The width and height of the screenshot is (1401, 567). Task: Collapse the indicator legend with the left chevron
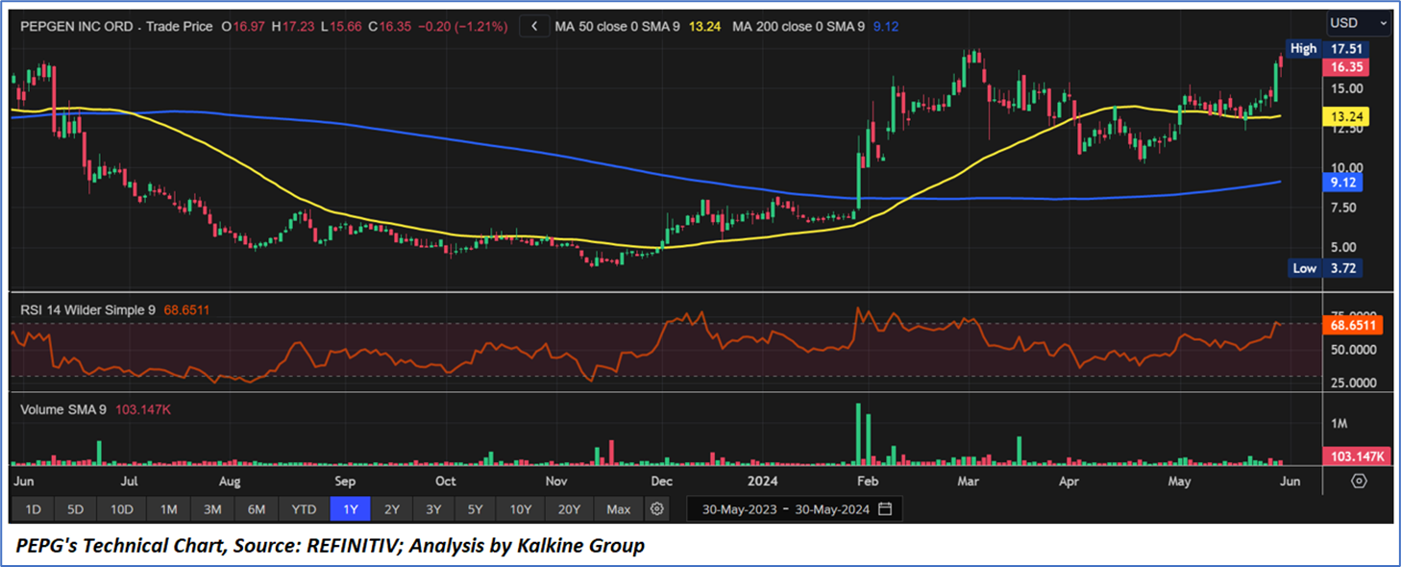pos(534,27)
